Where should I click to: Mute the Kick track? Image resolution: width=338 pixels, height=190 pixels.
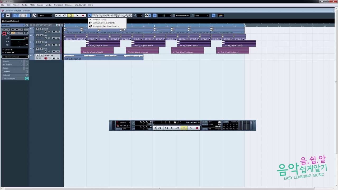[x=37, y=29]
